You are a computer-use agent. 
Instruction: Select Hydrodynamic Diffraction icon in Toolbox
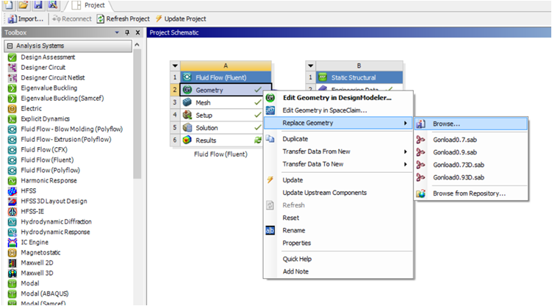(12, 222)
